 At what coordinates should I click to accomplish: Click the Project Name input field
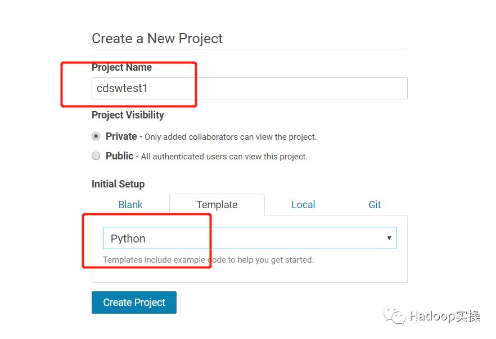click(249, 88)
